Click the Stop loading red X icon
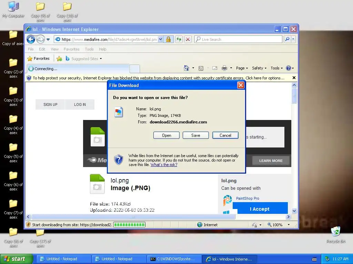Viewport: 353px width, 264px height. pyautogui.click(x=188, y=40)
